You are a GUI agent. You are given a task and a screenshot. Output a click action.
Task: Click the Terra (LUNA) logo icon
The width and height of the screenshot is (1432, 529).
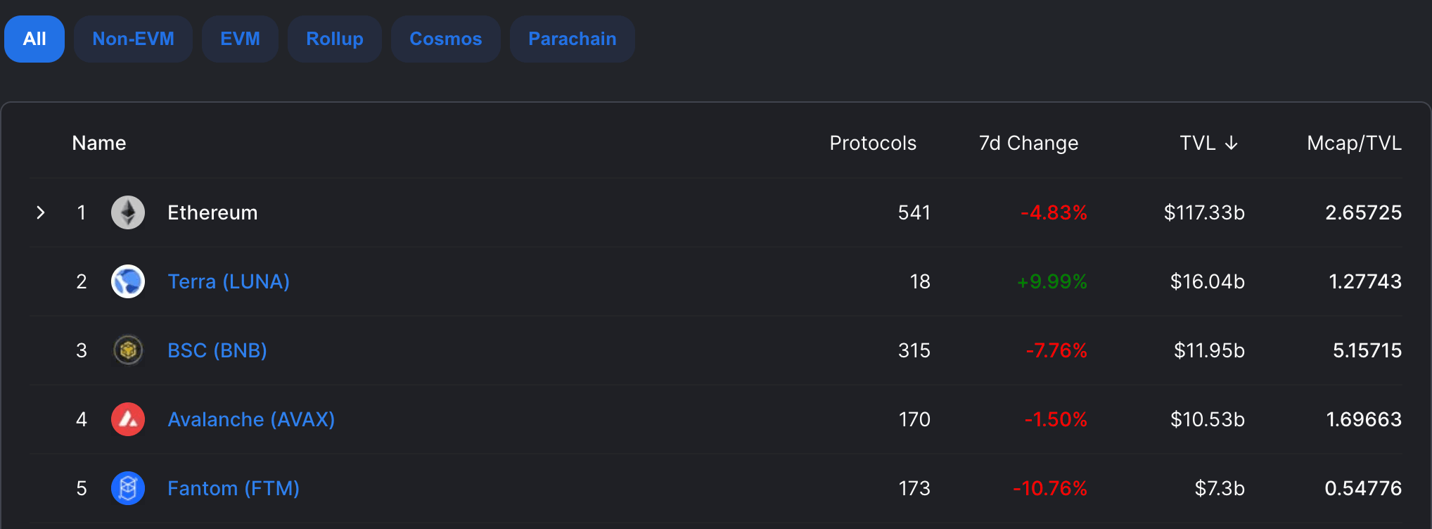128,281
